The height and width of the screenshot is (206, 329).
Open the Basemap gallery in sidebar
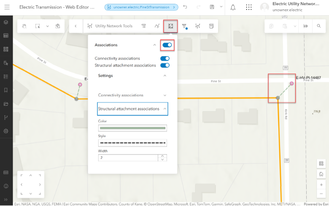(6, 49)
